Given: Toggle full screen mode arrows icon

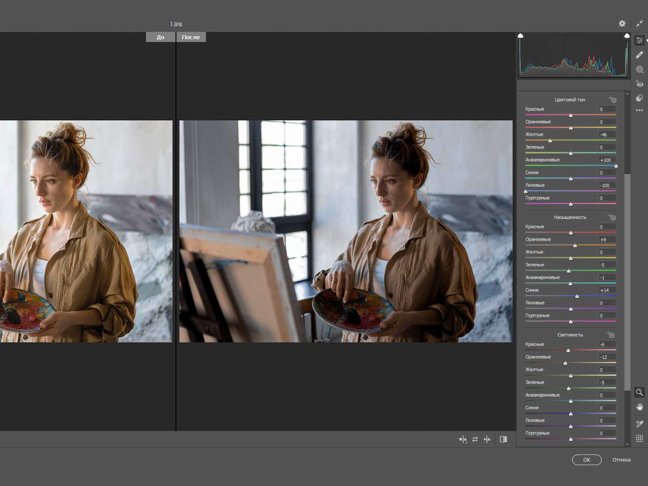Looking at the screenshot, I should tap(639, 24).
